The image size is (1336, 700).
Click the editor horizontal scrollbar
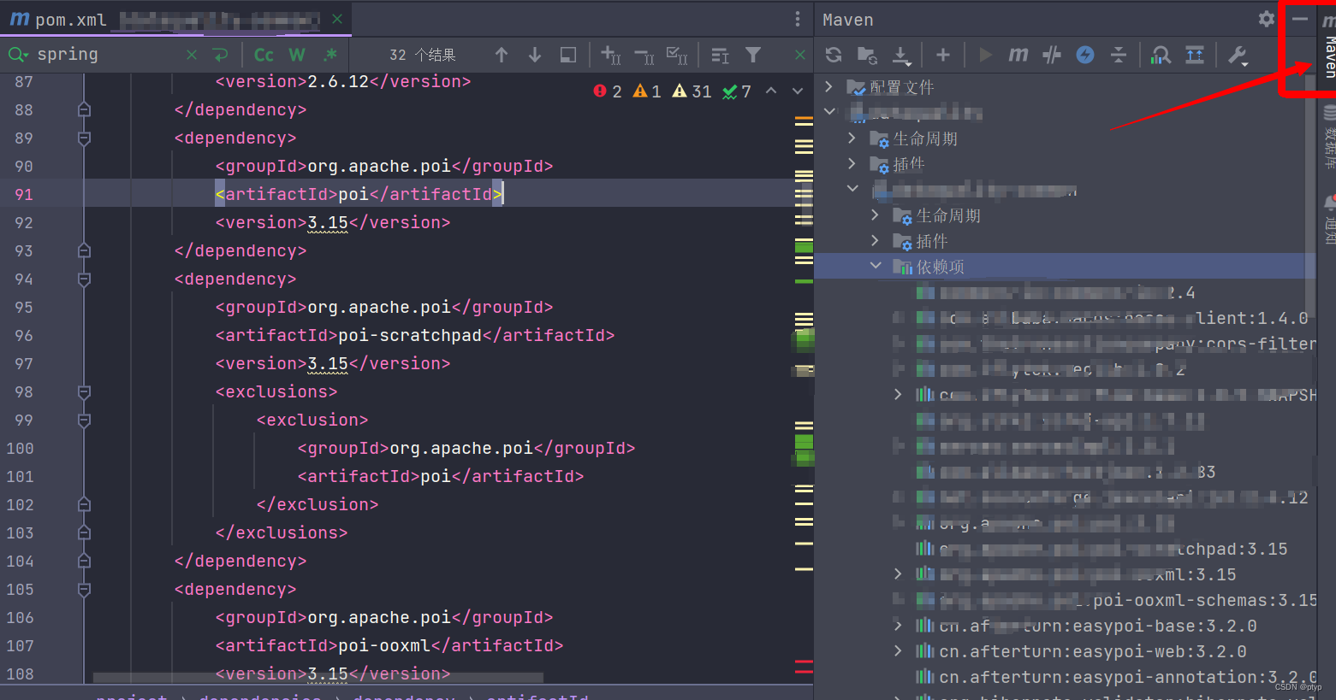[318, 678]
